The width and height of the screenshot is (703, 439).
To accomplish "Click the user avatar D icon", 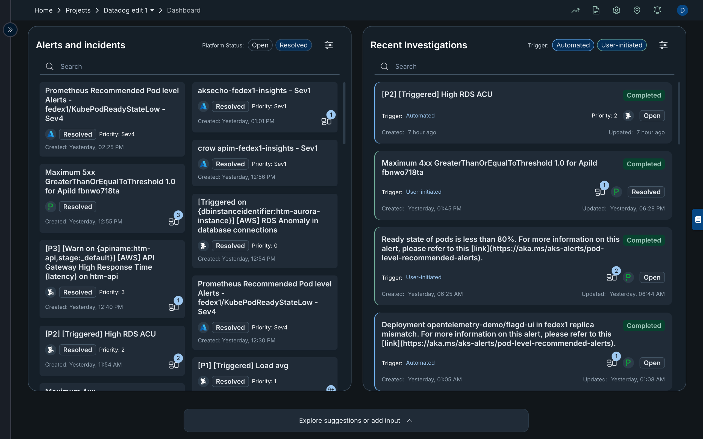I will 682,10.
